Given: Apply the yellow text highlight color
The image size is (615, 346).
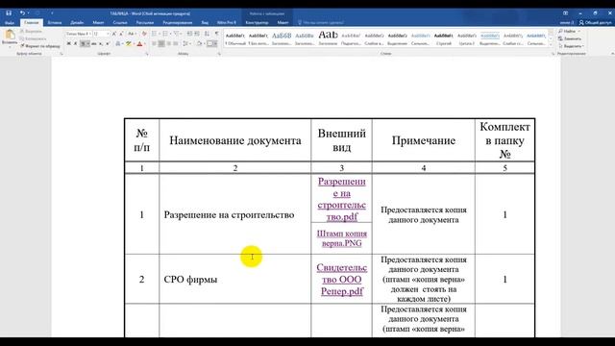Looking at the screenshot, I should 128,43.
